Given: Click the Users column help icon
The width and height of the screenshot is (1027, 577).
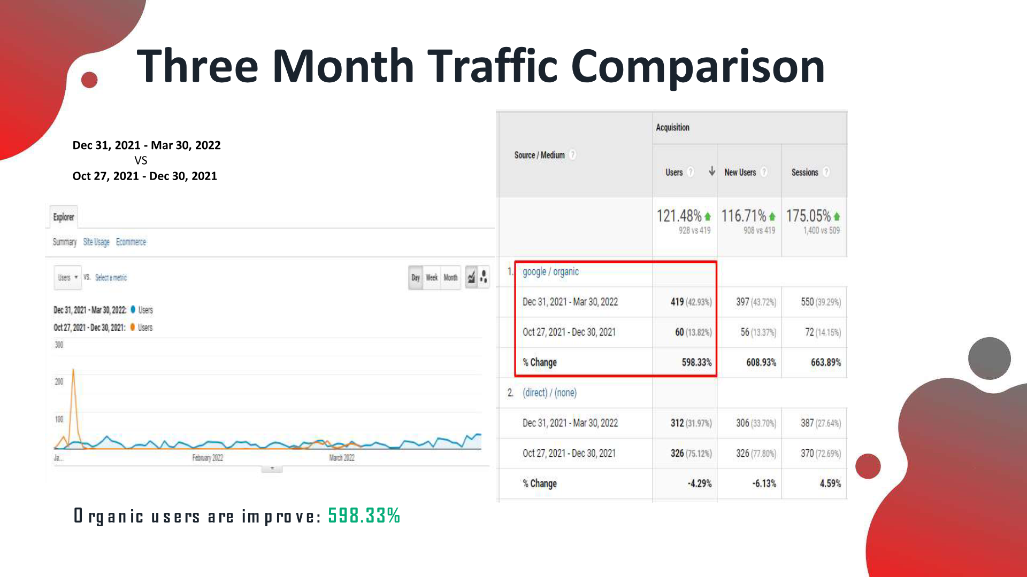Looking at the screenshot, I should point(691,172).
